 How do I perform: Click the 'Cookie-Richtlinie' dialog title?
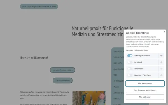point(137,33)
